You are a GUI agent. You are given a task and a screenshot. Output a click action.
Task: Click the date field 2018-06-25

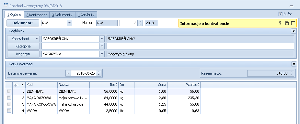point(83,73)
